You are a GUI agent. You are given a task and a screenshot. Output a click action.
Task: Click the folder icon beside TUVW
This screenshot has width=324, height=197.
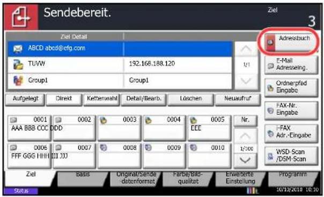[x=18, y=64]
